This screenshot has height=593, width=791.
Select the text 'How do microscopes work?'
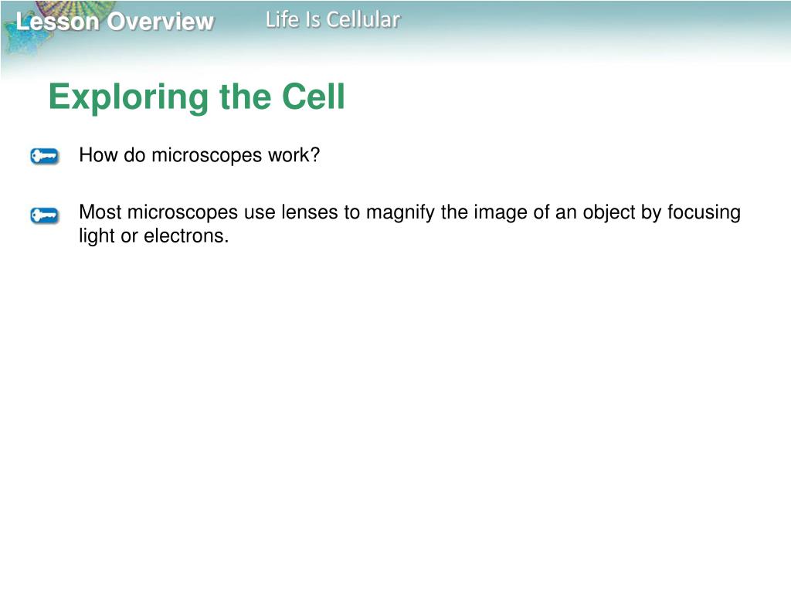(x=200, y=154)
